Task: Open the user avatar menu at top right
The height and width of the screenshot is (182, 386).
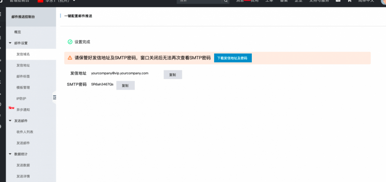Action: pos(383,2)
